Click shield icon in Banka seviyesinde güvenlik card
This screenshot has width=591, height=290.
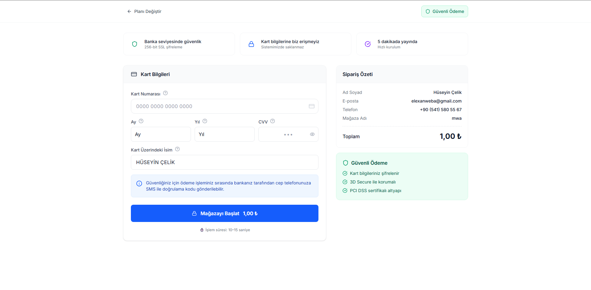pos(135,44)
